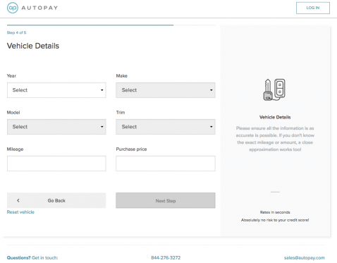
Task: Click the Next Step button
Action: point(166,200)
